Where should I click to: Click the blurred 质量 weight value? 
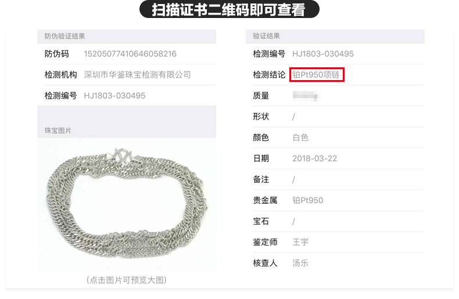(305, 96)
